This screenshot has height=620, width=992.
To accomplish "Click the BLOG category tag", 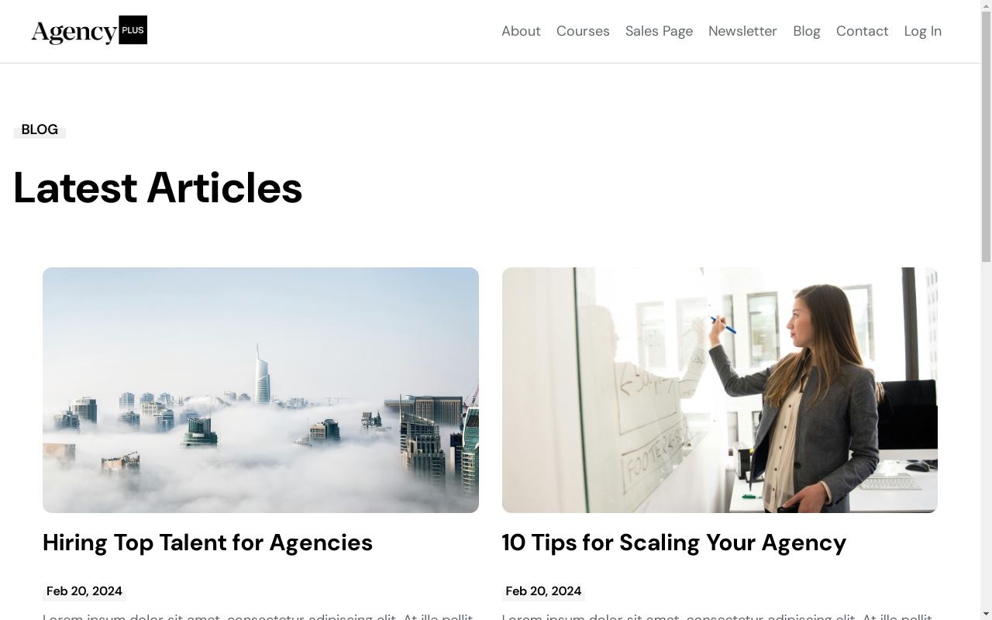I will (40, 129).
